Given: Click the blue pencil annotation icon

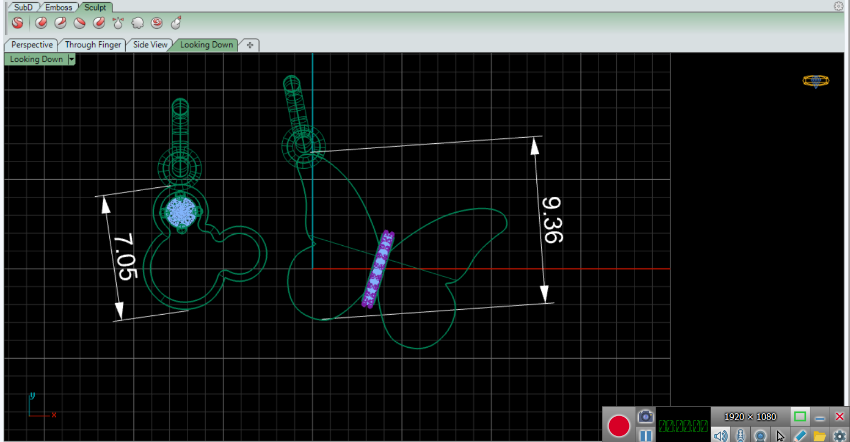Looking at the screenshot, I should 800,436.
